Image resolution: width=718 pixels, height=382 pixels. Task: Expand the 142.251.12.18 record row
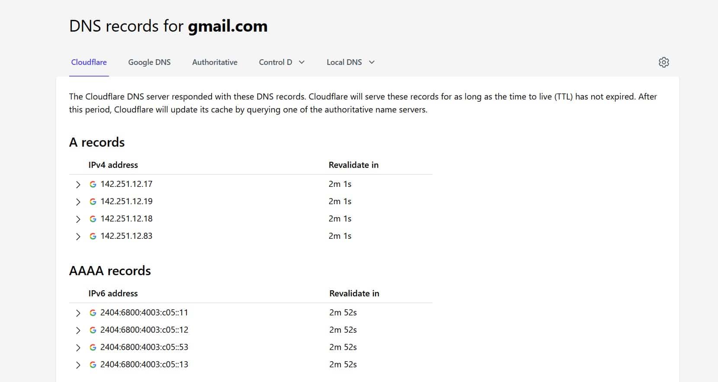(x=78, y=219)
